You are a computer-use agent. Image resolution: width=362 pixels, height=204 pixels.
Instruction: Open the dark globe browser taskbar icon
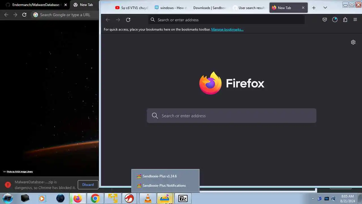point(60,199)
